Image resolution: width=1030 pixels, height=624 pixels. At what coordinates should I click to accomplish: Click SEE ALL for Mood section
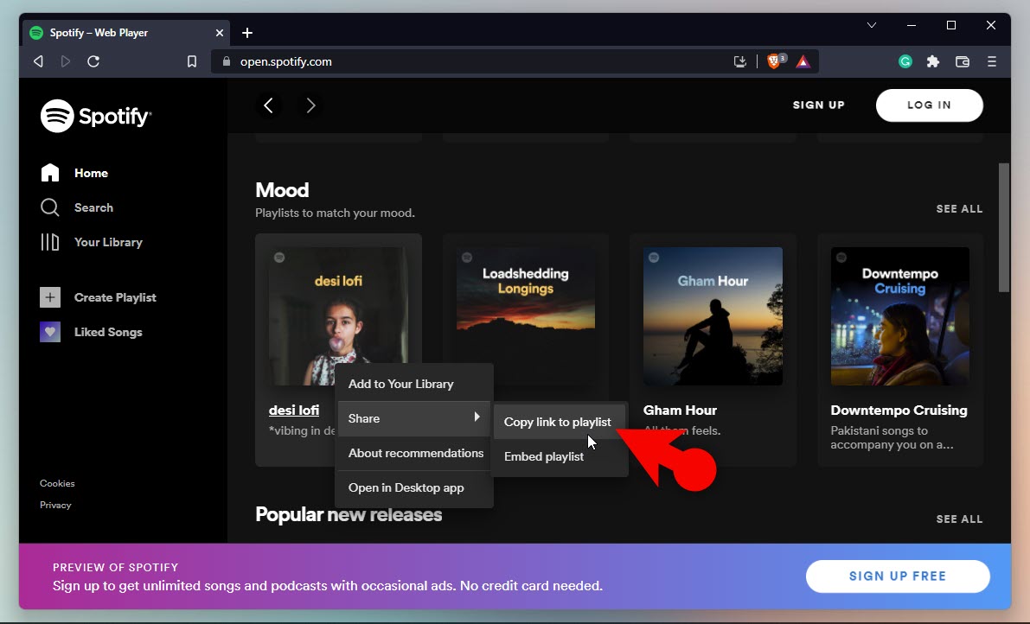click(x=959, y=208)
